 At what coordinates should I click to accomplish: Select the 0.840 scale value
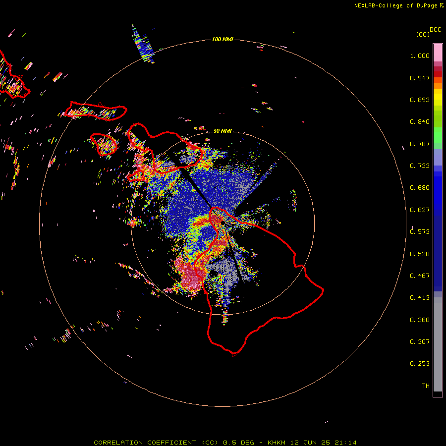[x=420, y=122]
